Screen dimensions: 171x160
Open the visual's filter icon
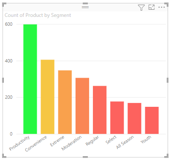141,8
